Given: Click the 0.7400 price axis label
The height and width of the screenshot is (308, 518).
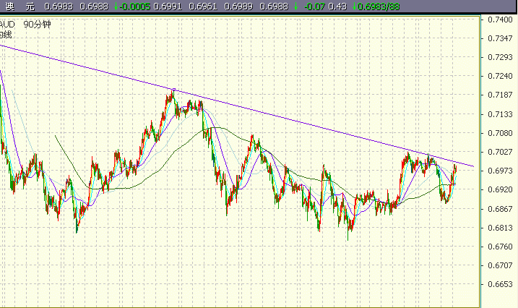Looking at the screenshot, I should 500,20.
